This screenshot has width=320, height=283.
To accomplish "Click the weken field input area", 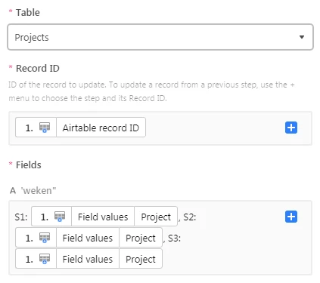I will (x=160, y=238).
